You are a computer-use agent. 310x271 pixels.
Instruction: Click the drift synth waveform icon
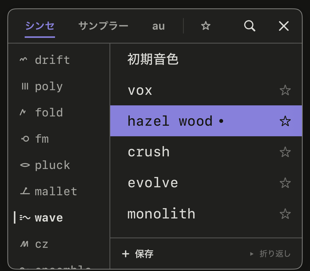pyautogui.click(x=23, y=60)
